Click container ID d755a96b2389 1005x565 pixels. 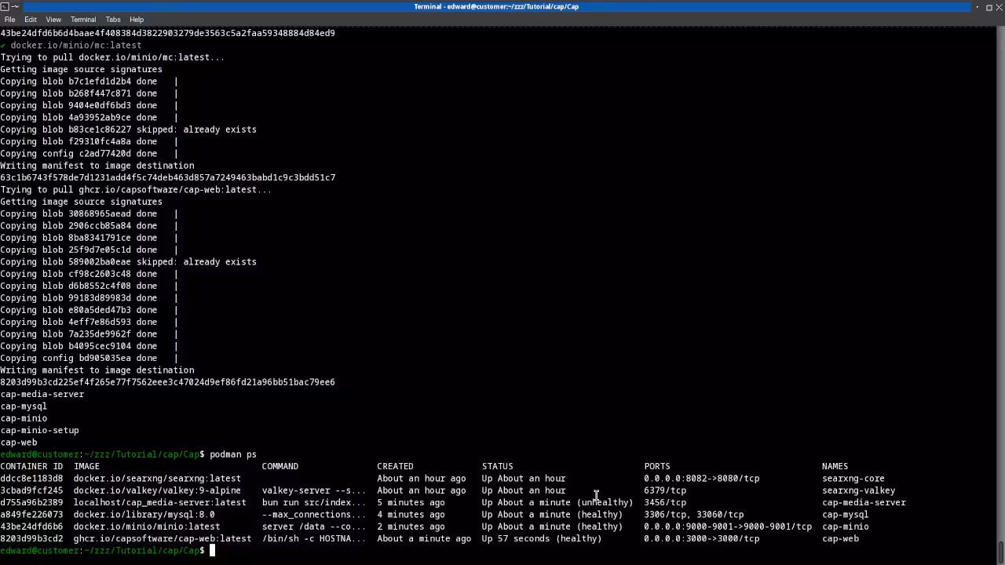tap(31, 502)
